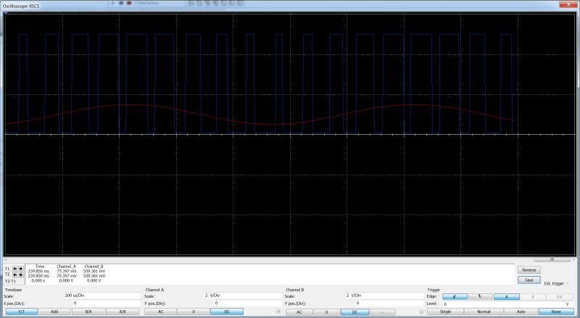
Task: Click T1 Channel_B value 539.361 mV
Action: [x=94, y=271]
